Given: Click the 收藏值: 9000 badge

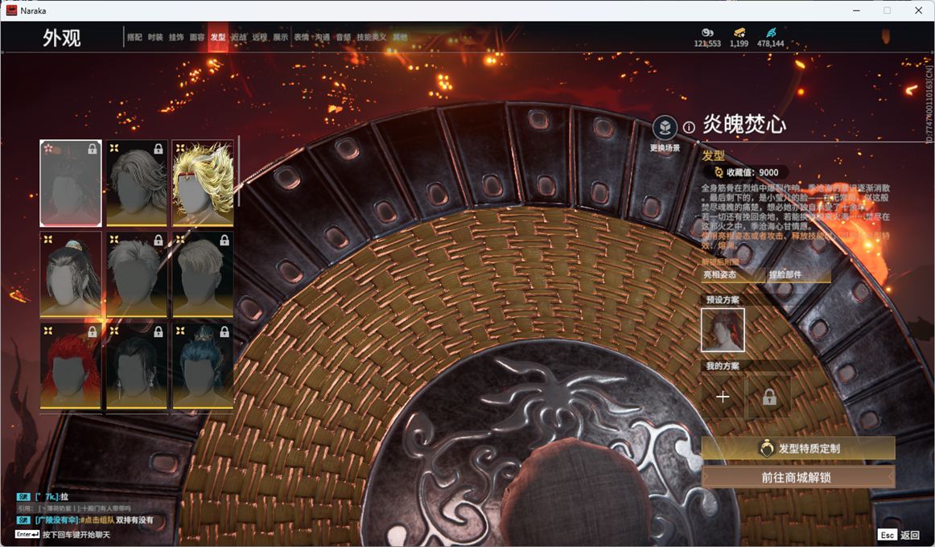Looking at the screenshot, I should point(748,172).
